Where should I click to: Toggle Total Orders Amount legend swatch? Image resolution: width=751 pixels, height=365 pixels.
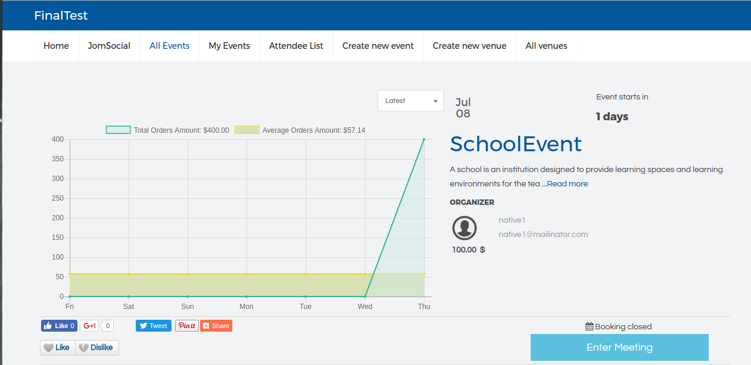coord(118,130)
